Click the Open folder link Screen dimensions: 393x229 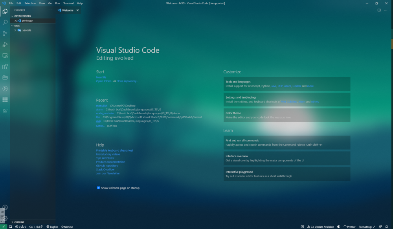coord(104,81)
